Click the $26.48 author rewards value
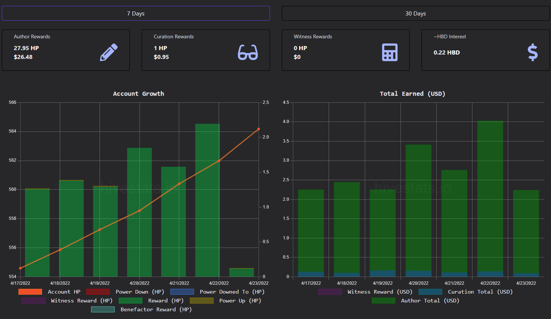The width and height of the screenshot is (551, 319). [23, 57]
